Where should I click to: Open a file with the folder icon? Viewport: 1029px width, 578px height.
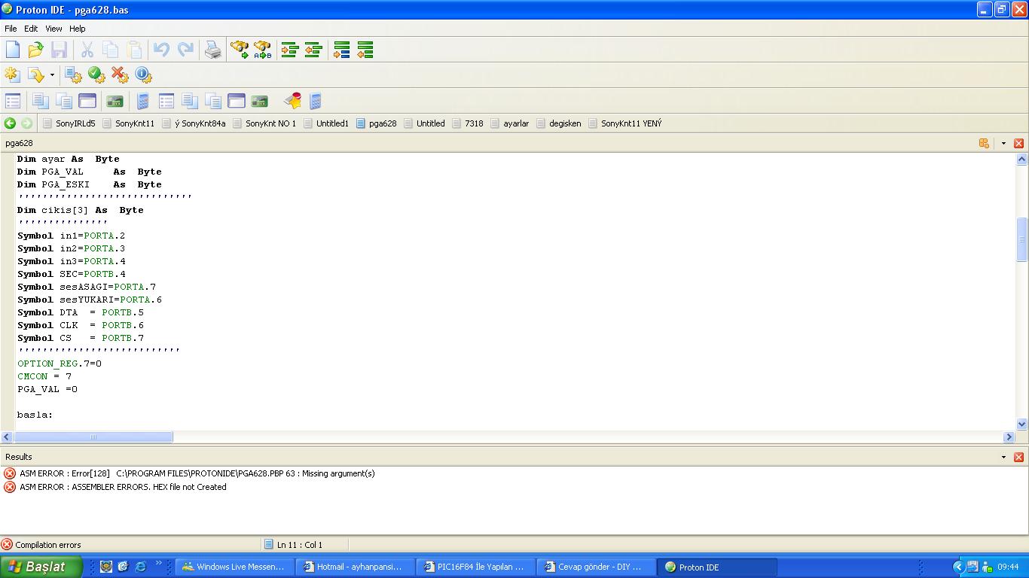click(x=35, y=50)
